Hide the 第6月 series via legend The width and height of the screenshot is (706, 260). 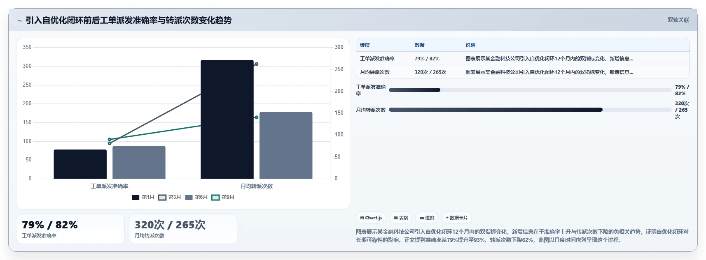tap(196, 197)
